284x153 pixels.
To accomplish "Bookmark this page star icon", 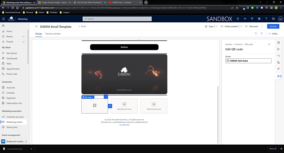I will (237, 8).
